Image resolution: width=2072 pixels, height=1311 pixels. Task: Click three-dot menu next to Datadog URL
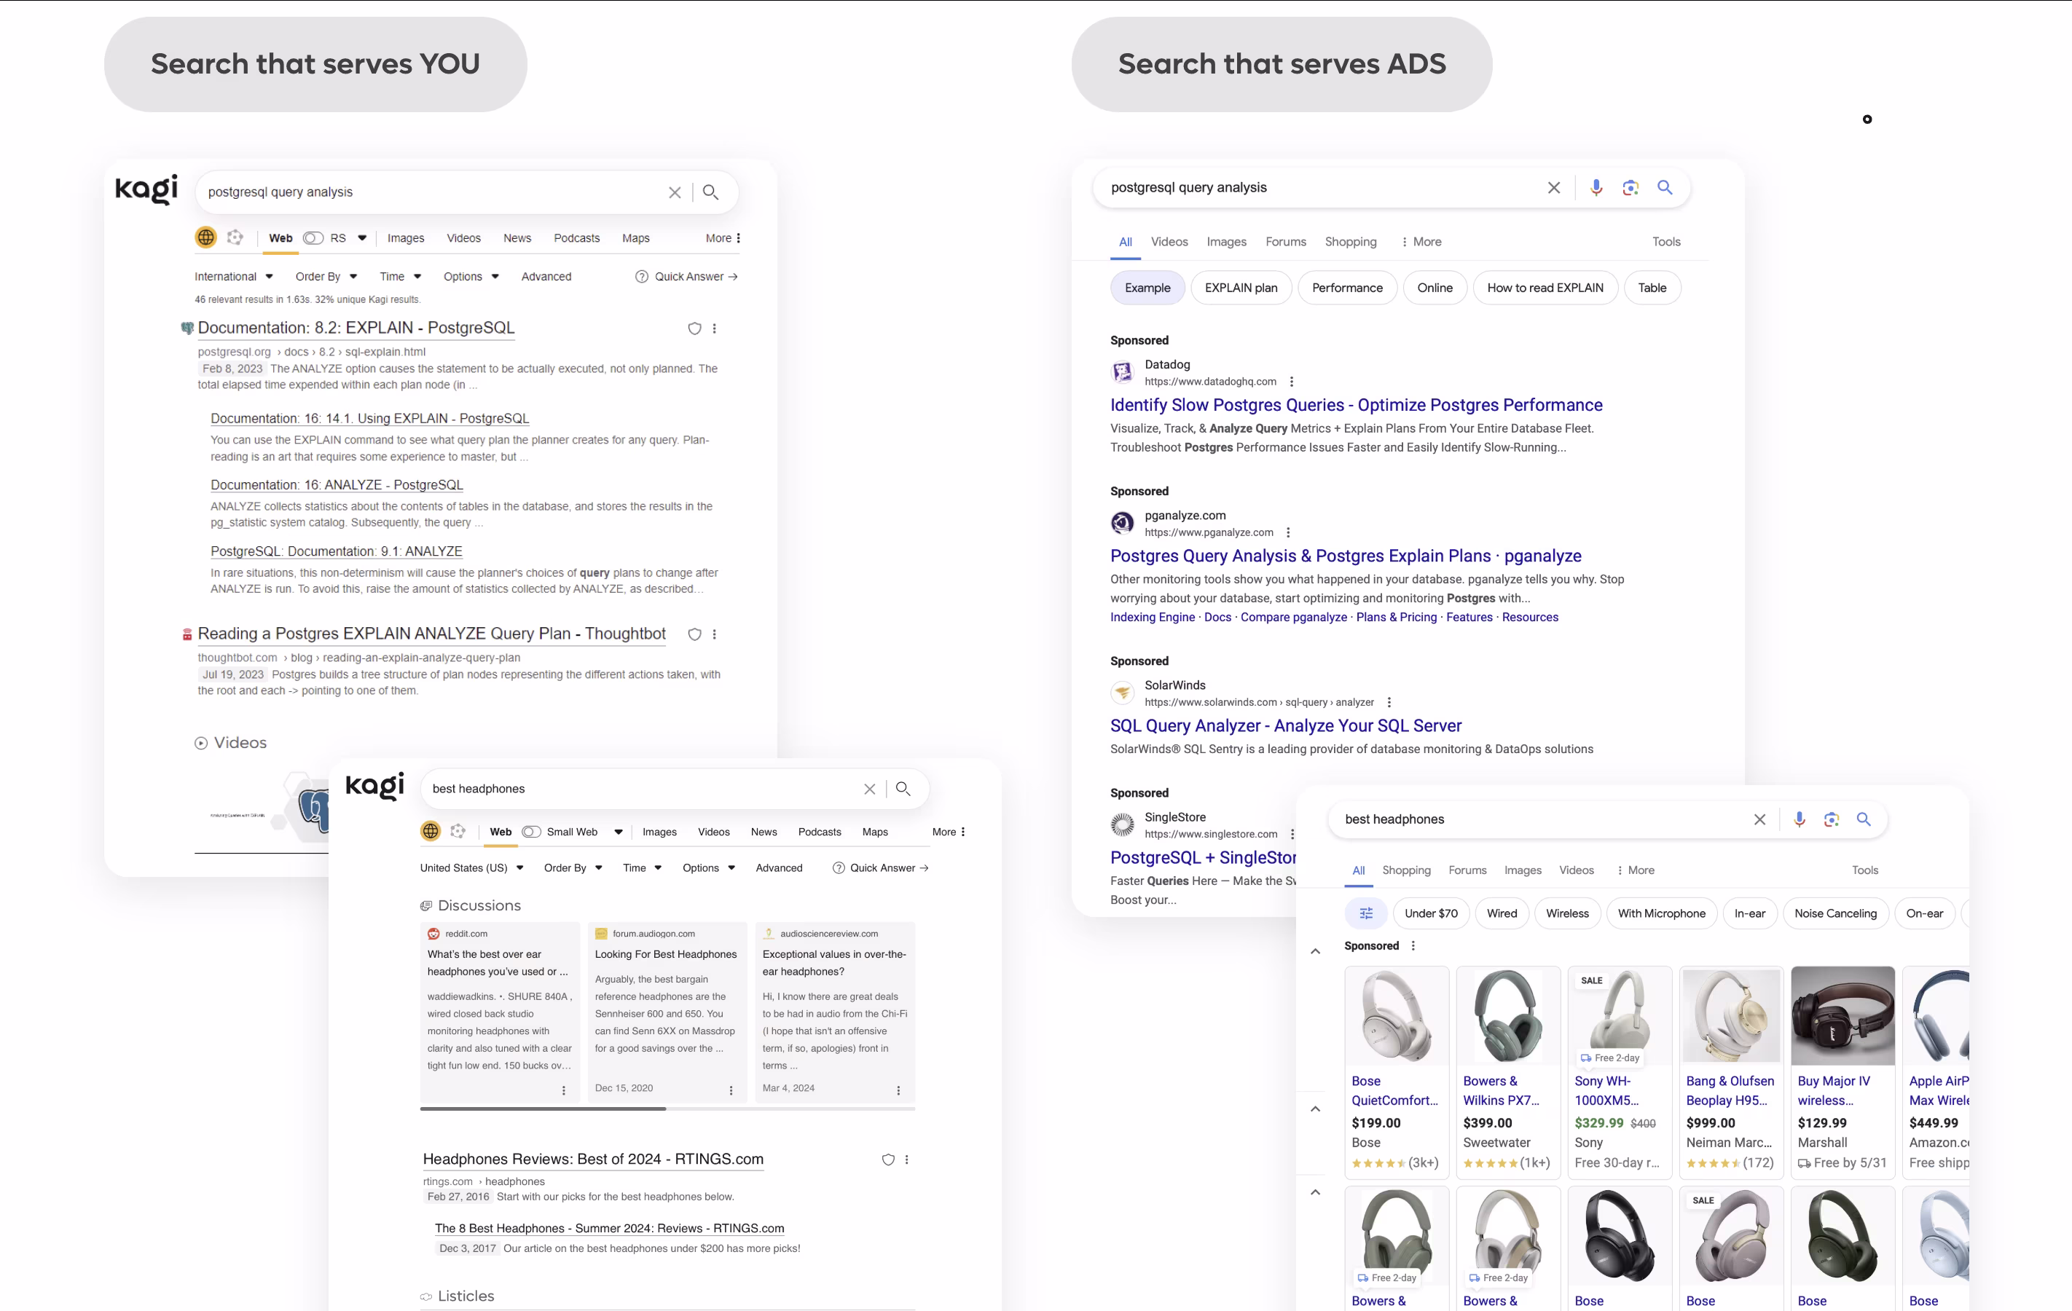[x=1292, y=382]
